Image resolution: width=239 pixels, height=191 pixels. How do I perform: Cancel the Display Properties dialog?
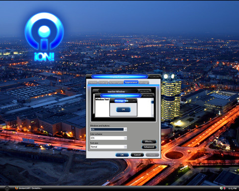point(137,155)
